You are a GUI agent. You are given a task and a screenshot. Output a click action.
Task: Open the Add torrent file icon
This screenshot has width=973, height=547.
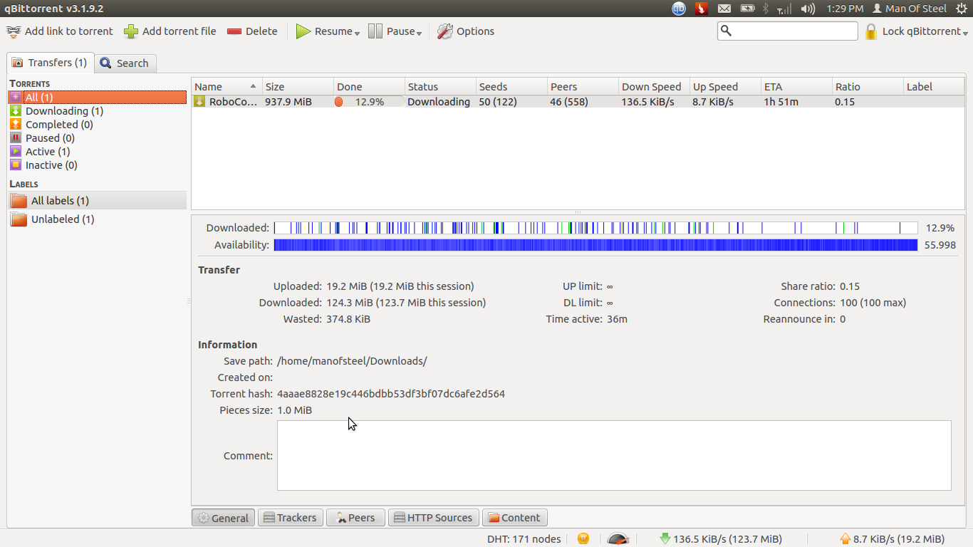130,31
